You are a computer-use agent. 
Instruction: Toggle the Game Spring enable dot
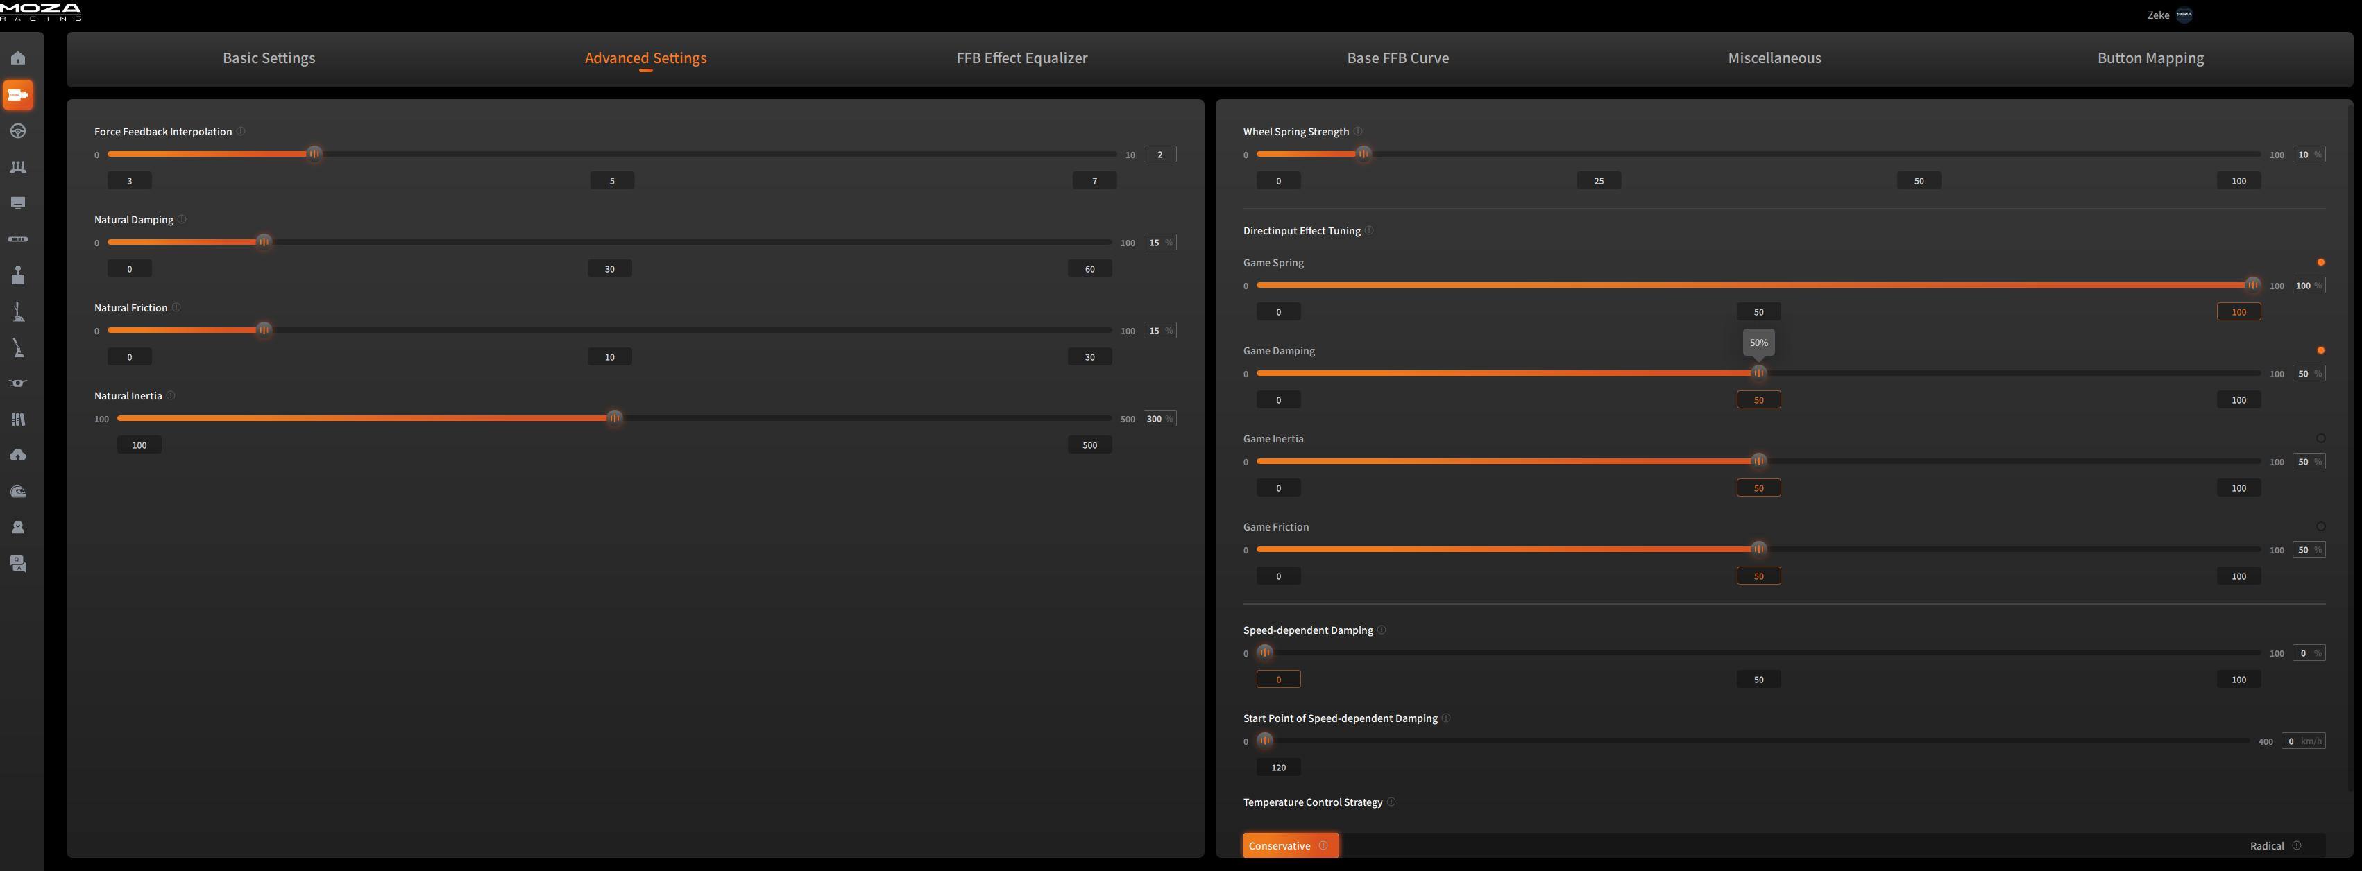point(2320,263)
